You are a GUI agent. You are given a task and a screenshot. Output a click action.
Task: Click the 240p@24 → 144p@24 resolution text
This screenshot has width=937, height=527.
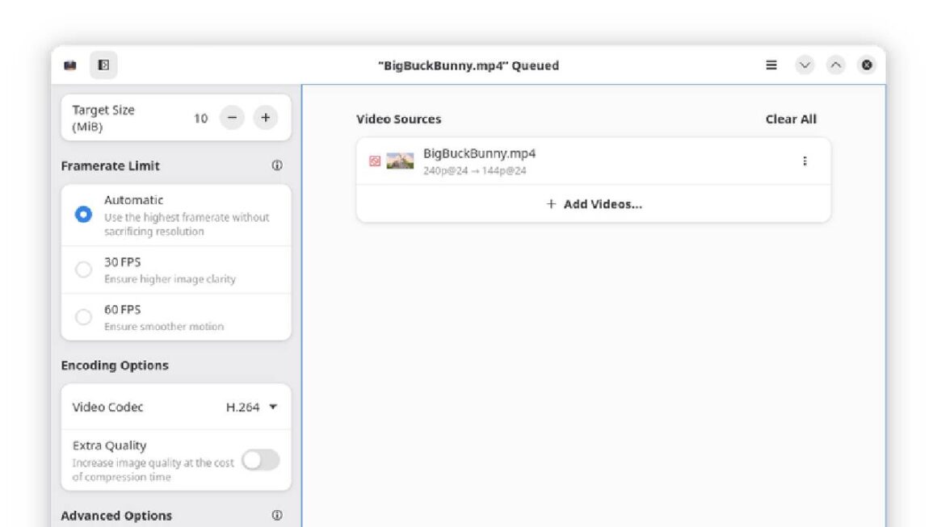474,171
